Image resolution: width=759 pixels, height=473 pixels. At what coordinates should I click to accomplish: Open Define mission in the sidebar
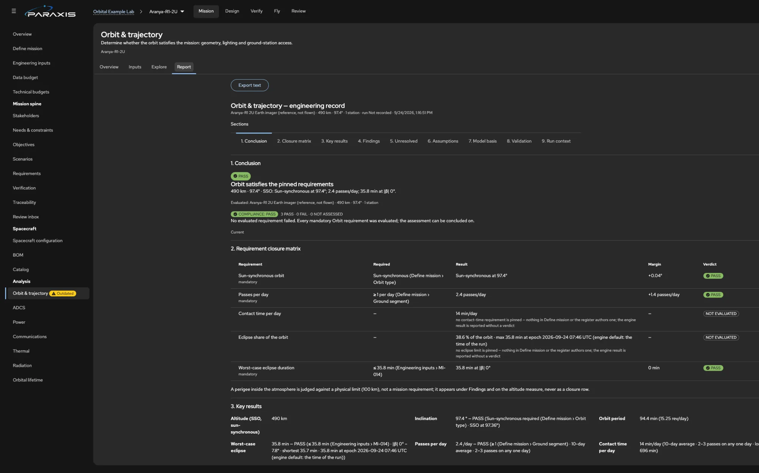click(x=27, y=49)
